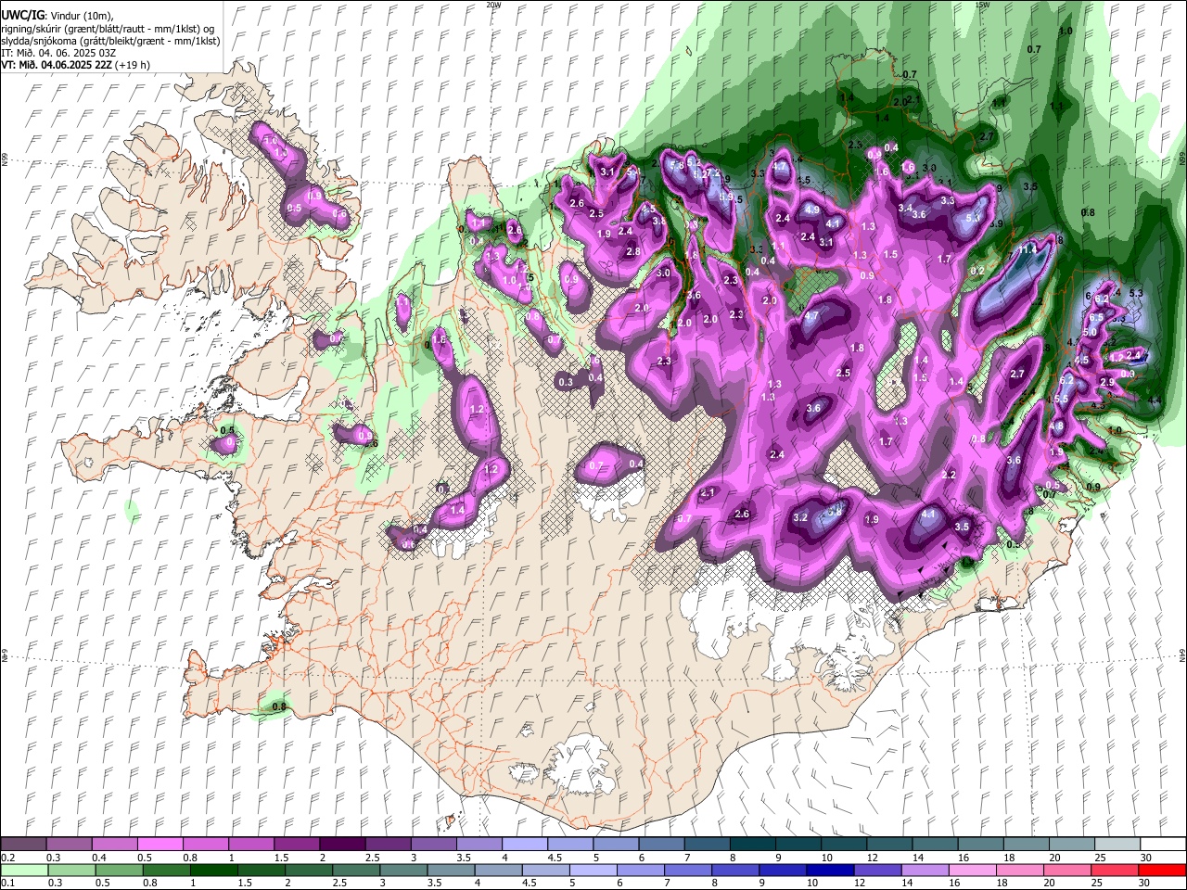Click the '0.2' label at start of upper legend

7,858
